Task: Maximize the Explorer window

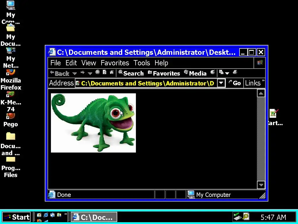Action: 252,52
